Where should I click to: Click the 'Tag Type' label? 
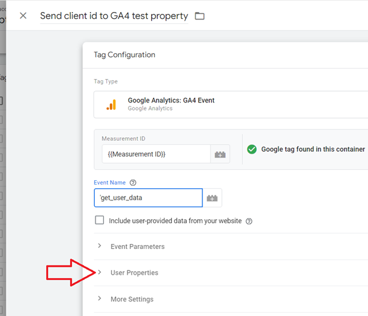pyautogui.click(x=106, y=82)
